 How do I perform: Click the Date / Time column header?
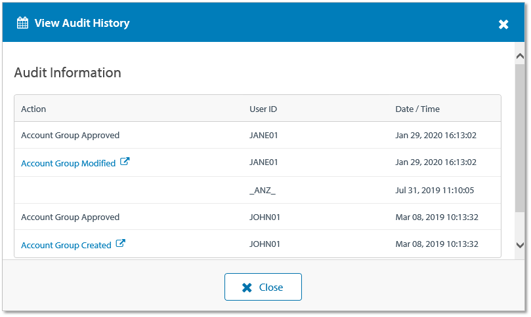(417, 109)
